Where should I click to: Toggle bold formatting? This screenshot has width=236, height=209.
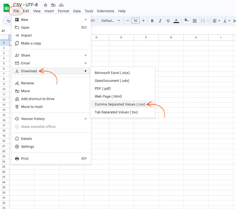[x=152, y=21]
